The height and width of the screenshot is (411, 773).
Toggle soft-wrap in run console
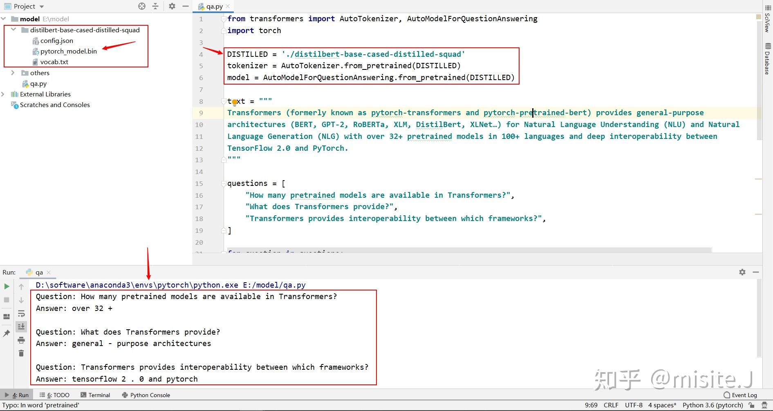pyautogui.click(x=21, y=314)
